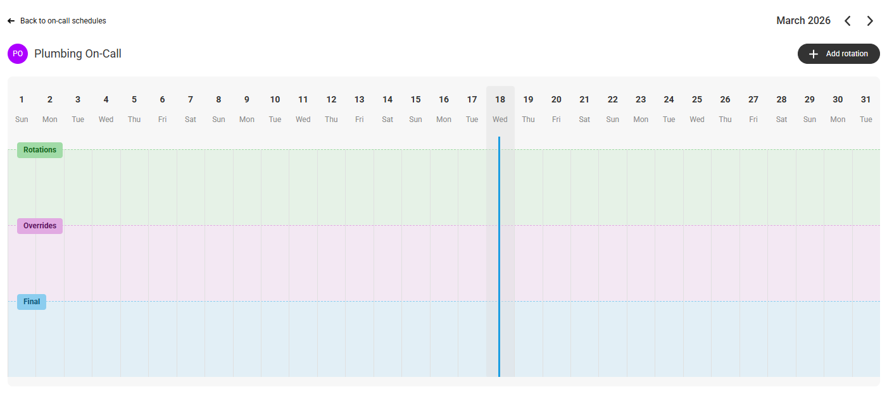Click the current time marker line
Screen dimensions: 887x394
[x=499, y=256]
